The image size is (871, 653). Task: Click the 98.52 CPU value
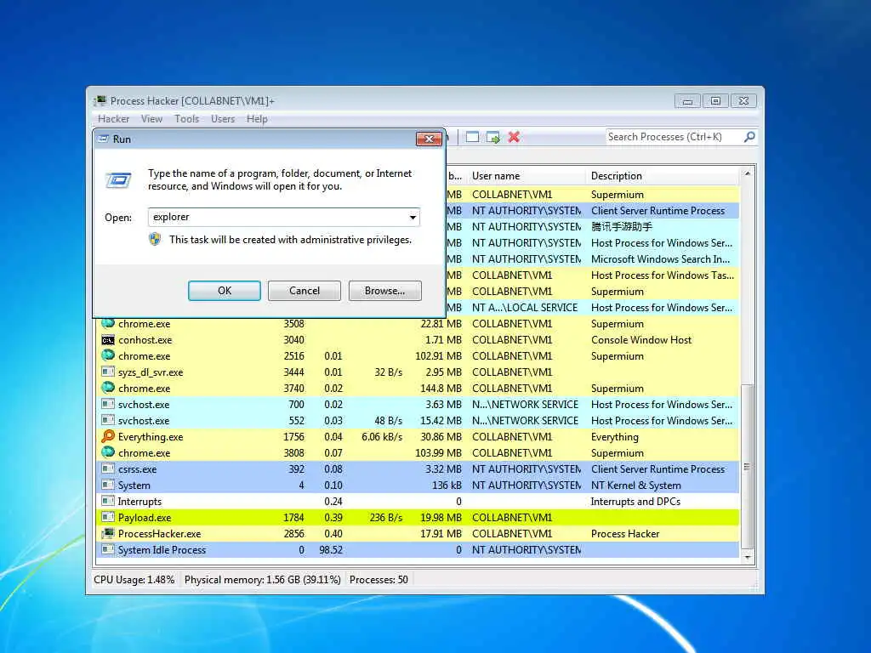click(331, 550)
